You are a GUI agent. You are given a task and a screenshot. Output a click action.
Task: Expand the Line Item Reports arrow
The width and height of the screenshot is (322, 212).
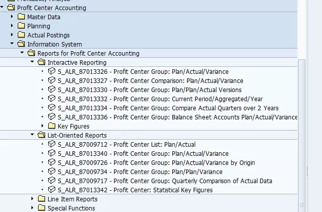click(32, 199)
